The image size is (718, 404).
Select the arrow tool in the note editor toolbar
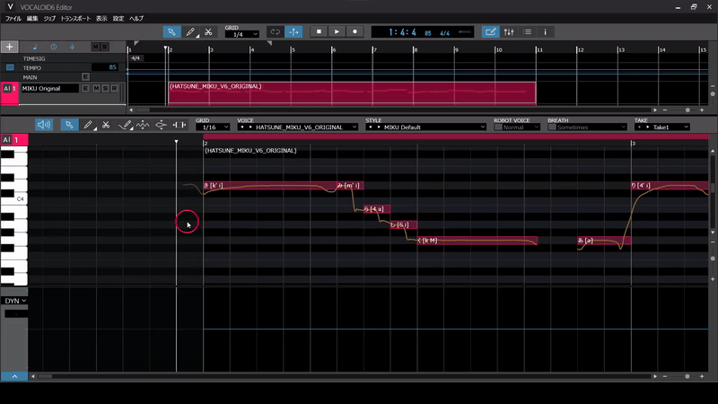point(69,125)
